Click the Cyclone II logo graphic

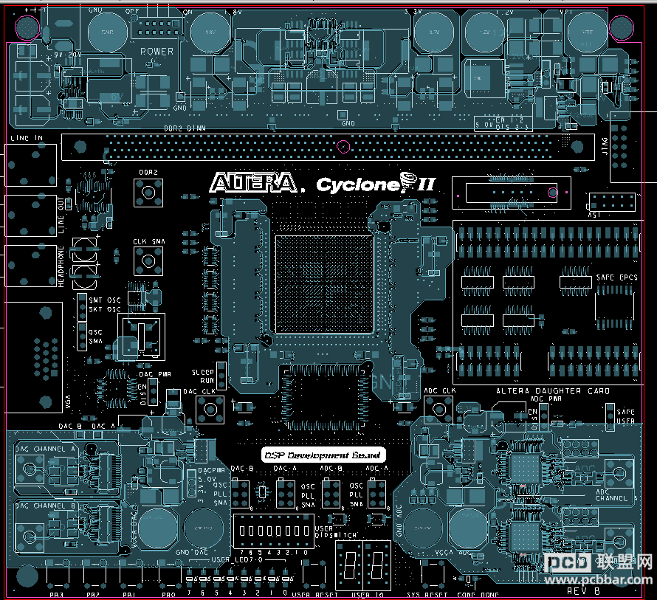pyautogui.click(x=376, y=183)
